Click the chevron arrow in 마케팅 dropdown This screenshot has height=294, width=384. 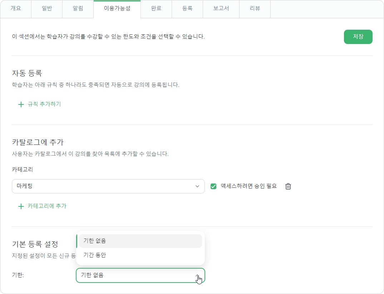click(197, 186)
